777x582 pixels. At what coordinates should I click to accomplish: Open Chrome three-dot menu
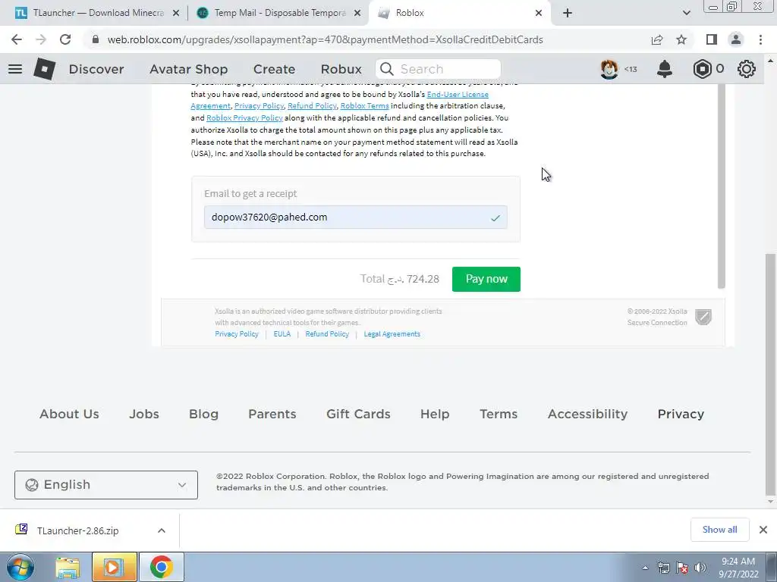760,39
